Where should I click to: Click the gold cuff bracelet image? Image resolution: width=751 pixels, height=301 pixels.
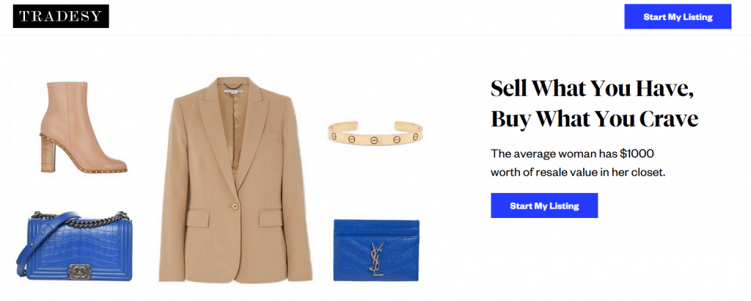[x=375, y=133]
